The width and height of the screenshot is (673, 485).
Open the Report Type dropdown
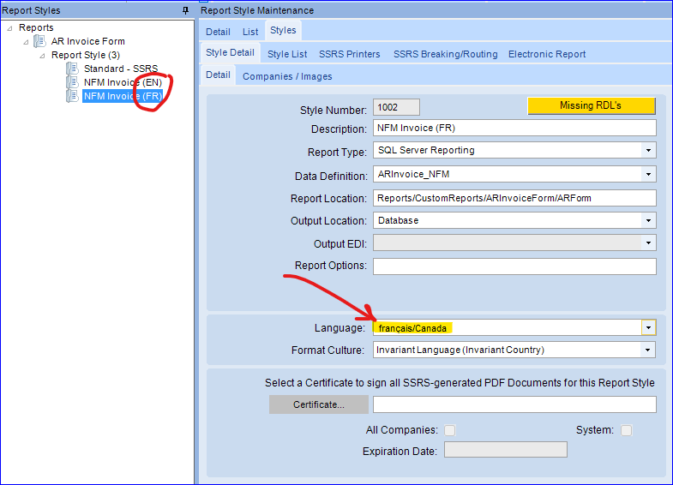tap(648, 151)
